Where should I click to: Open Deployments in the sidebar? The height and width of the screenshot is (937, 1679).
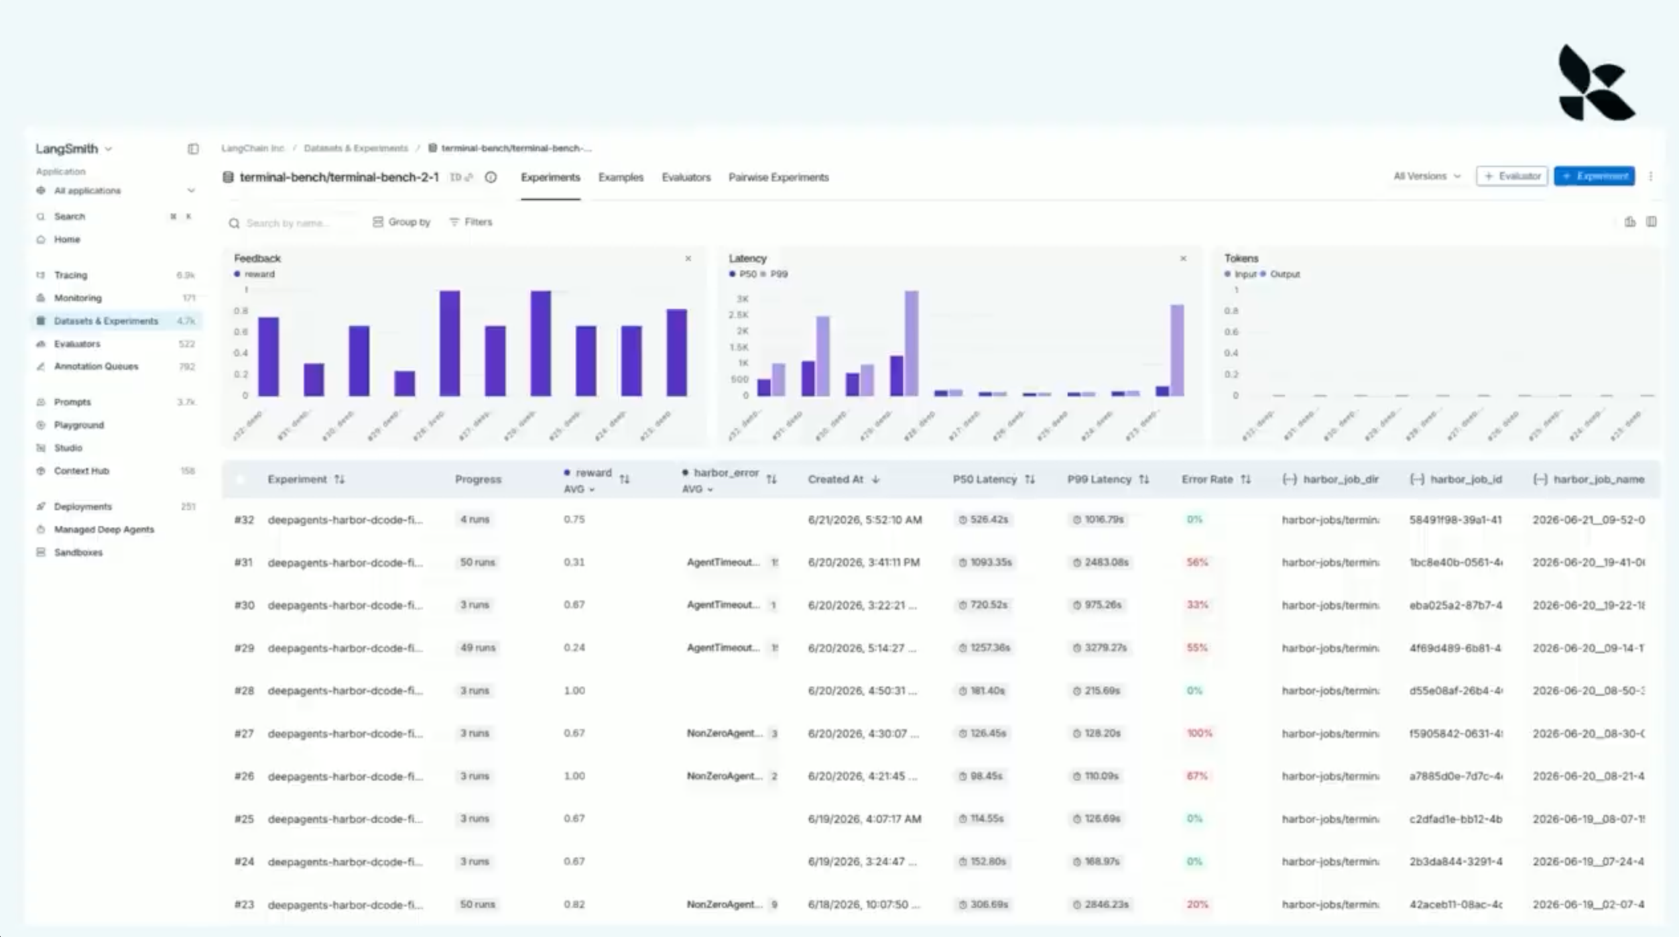[x=83, y=507]
